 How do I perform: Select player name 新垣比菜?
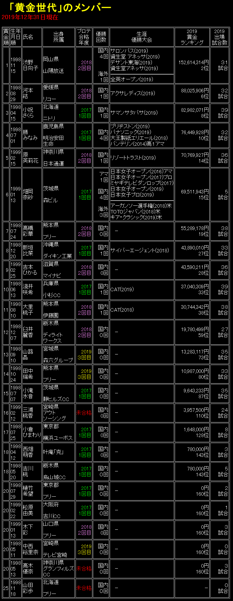point(28,250)
